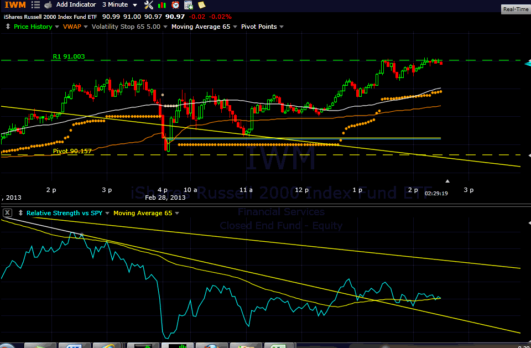531x348 pixels.
Task: Close the Relative Strength panel with the X
Action: coord(8,213)
